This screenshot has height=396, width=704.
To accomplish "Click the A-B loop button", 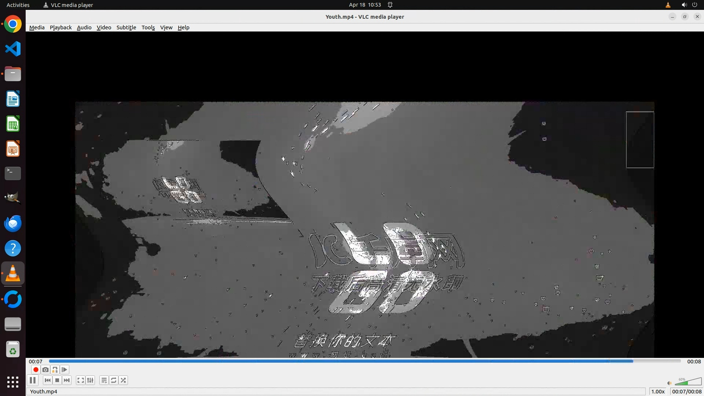I will point(55,370).
